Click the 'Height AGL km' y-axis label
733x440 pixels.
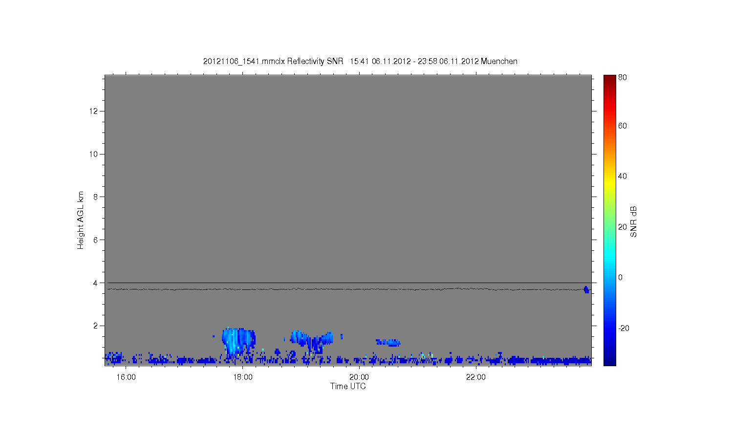(81, 220)
